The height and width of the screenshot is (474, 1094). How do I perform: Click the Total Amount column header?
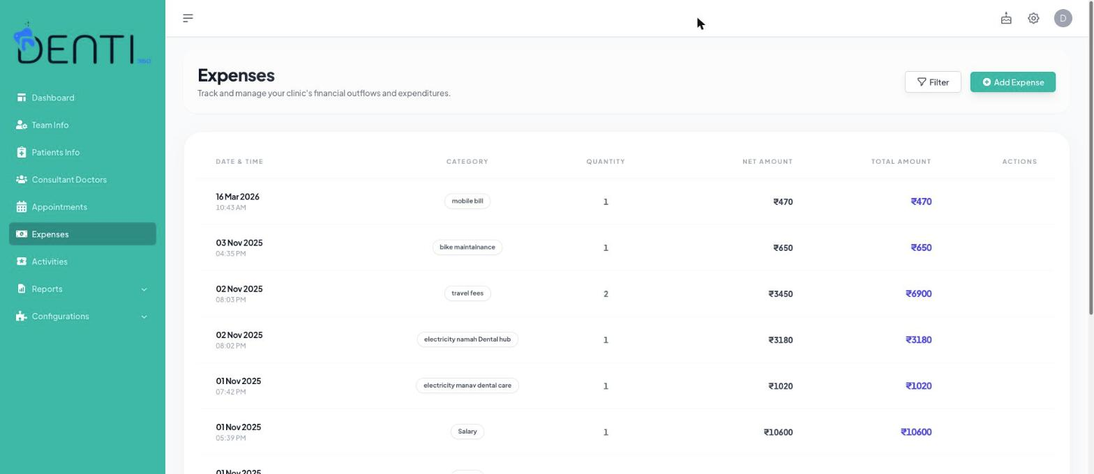[901, 162]
